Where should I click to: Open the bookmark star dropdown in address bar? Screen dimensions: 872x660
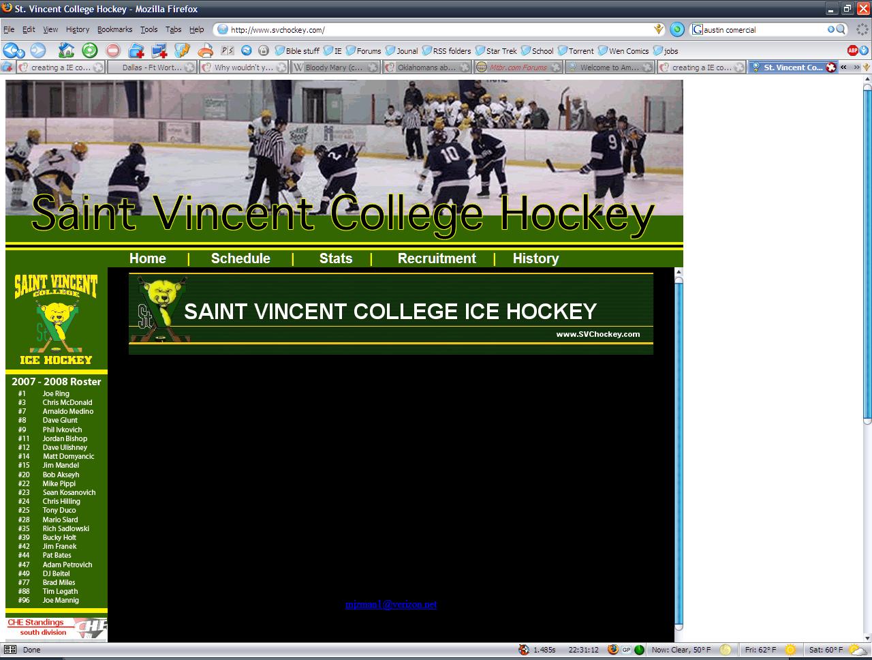[x=659, y=29]
